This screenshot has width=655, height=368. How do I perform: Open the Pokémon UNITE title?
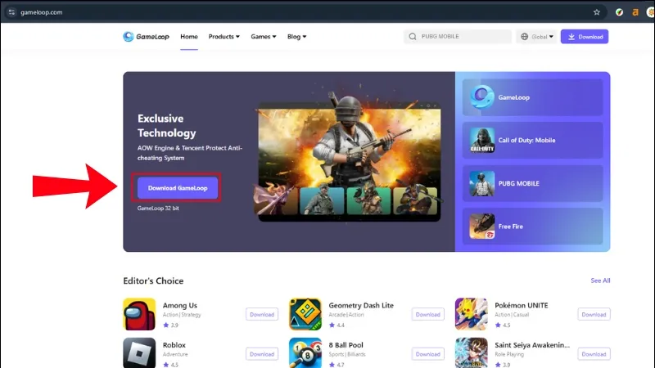(x=521, y=305)
